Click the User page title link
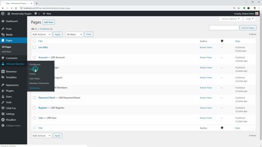 pyautogui.click(x=41, y=118)
